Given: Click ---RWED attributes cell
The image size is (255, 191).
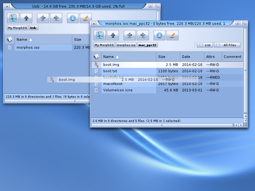Looking at the screenshot, I should [213, 77].
